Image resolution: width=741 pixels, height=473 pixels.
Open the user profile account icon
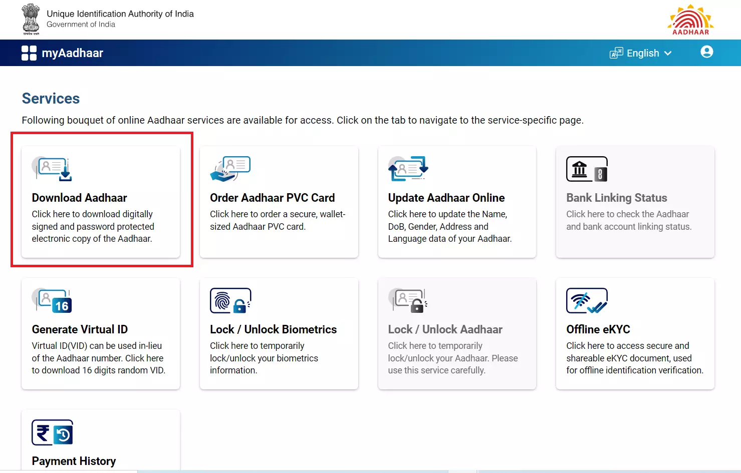[x=706, y=52]
